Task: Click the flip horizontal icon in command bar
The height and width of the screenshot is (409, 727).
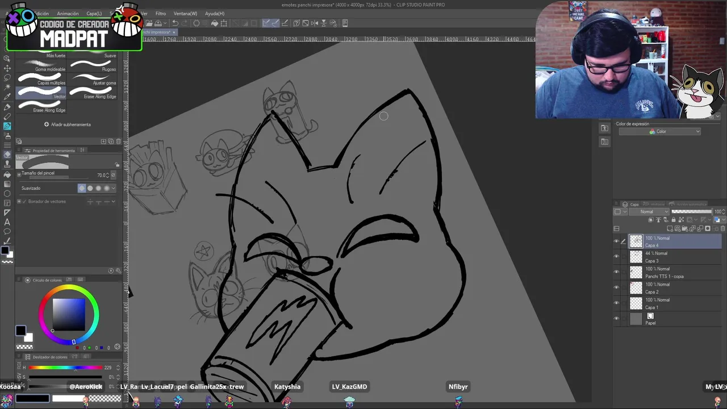Action: click(x=315, y=23)
